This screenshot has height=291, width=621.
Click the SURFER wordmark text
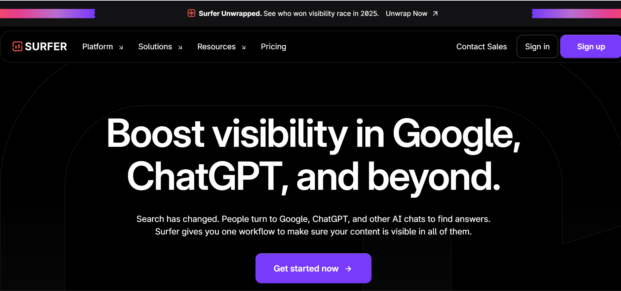tap(46, 47)
